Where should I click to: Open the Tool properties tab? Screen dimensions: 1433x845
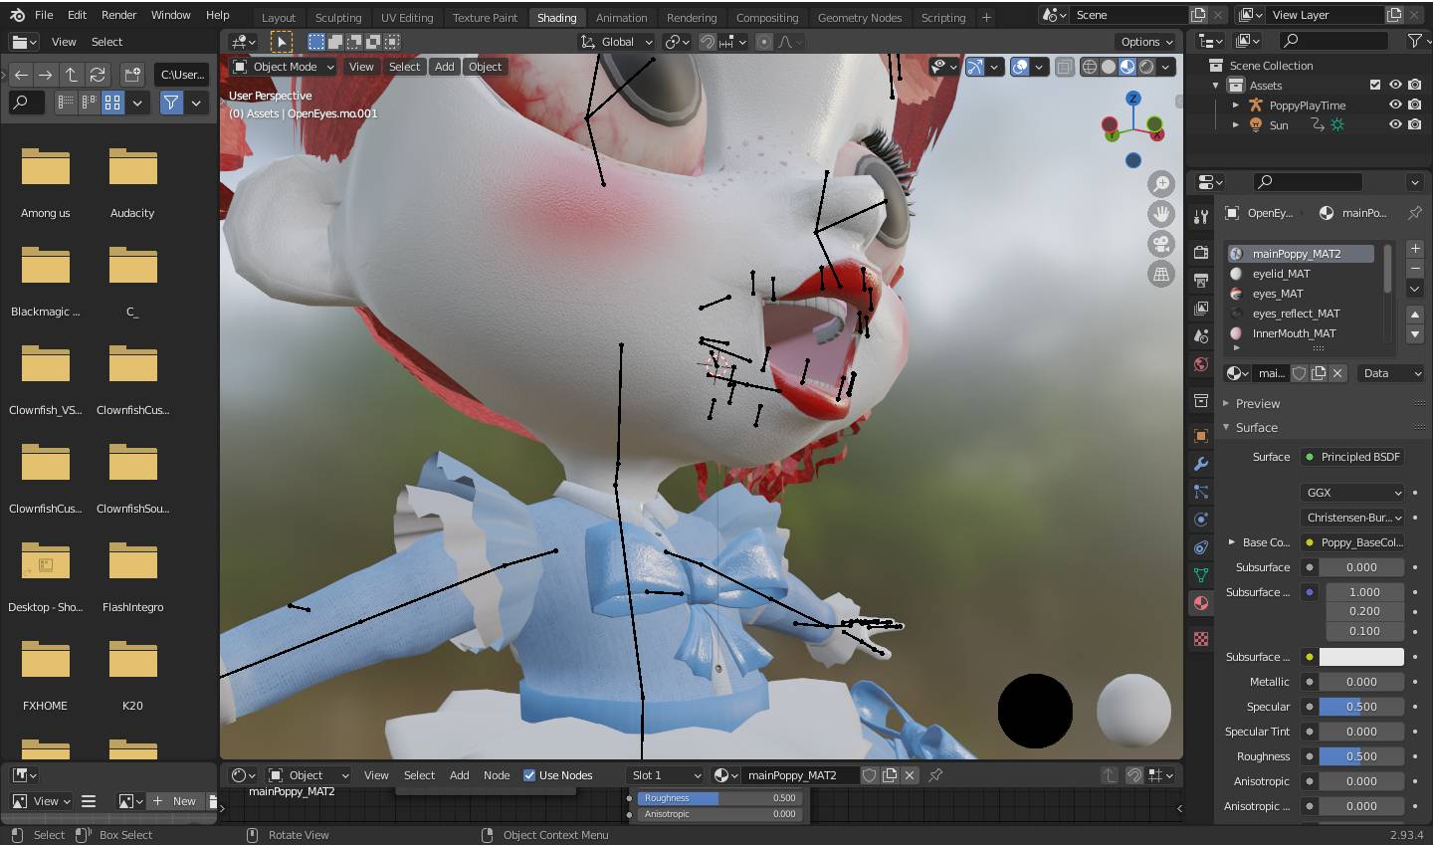click(1201, 216)
